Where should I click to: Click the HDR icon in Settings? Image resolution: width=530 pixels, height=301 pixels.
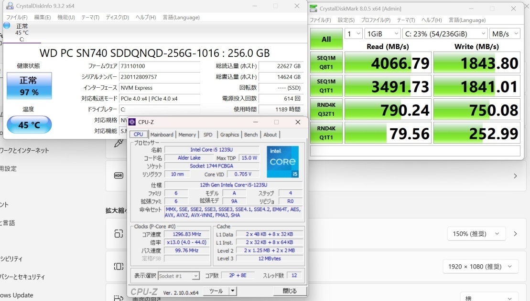click(119, 176)
